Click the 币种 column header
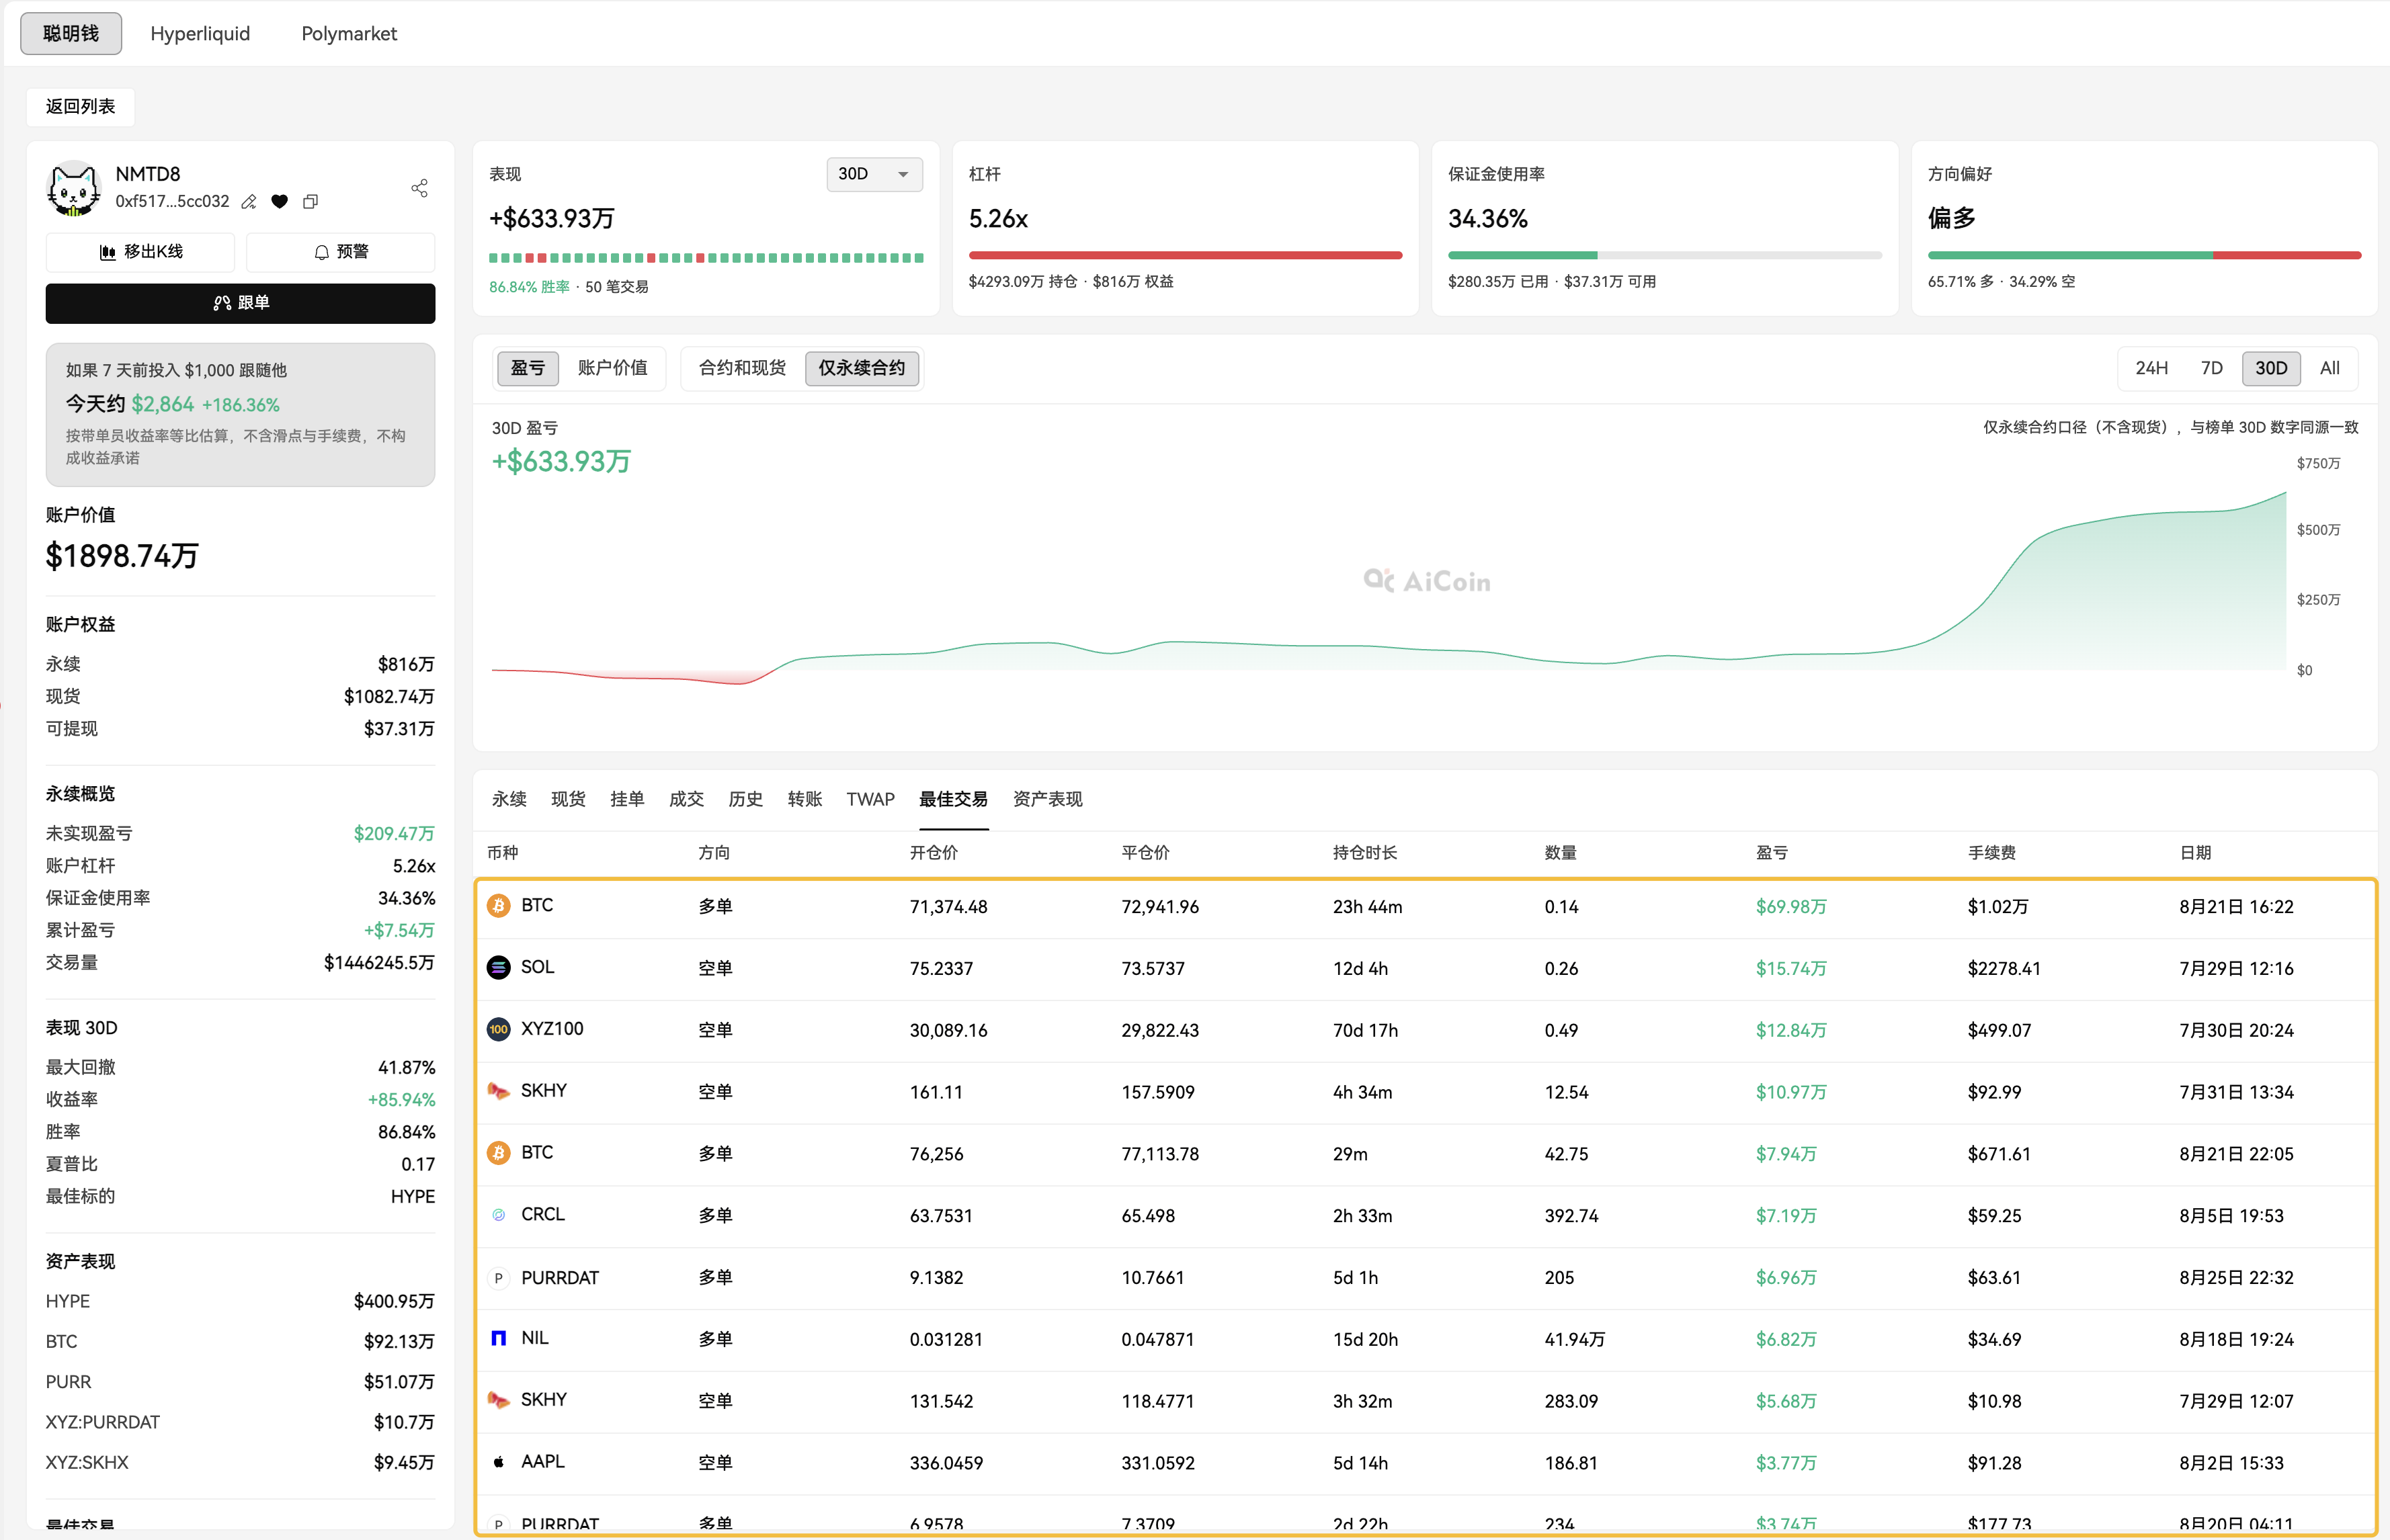Screen dimensions: 2390x1540 pos(502,853)
